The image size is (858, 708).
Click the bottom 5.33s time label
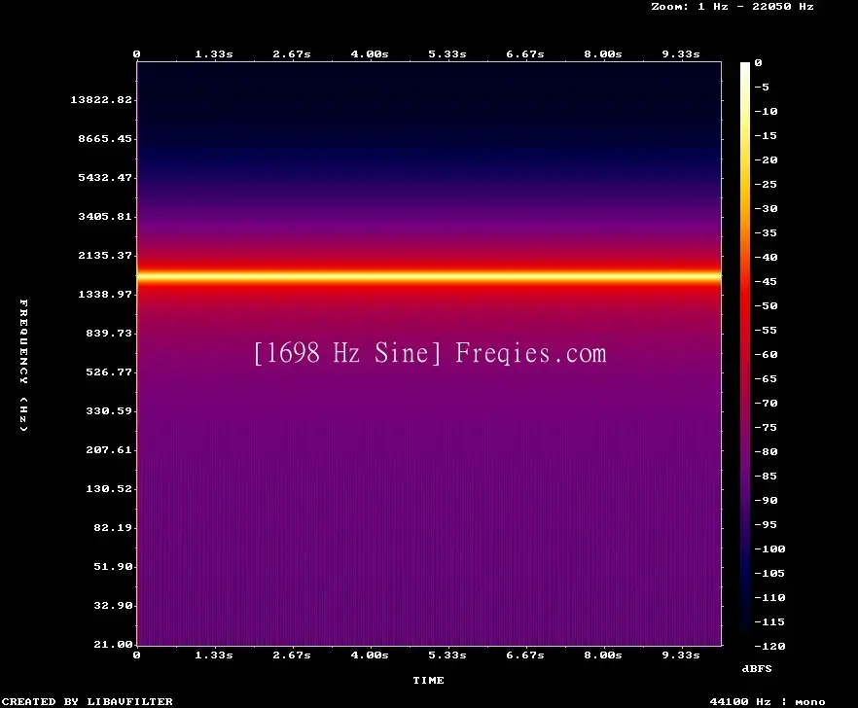point(447,655)
